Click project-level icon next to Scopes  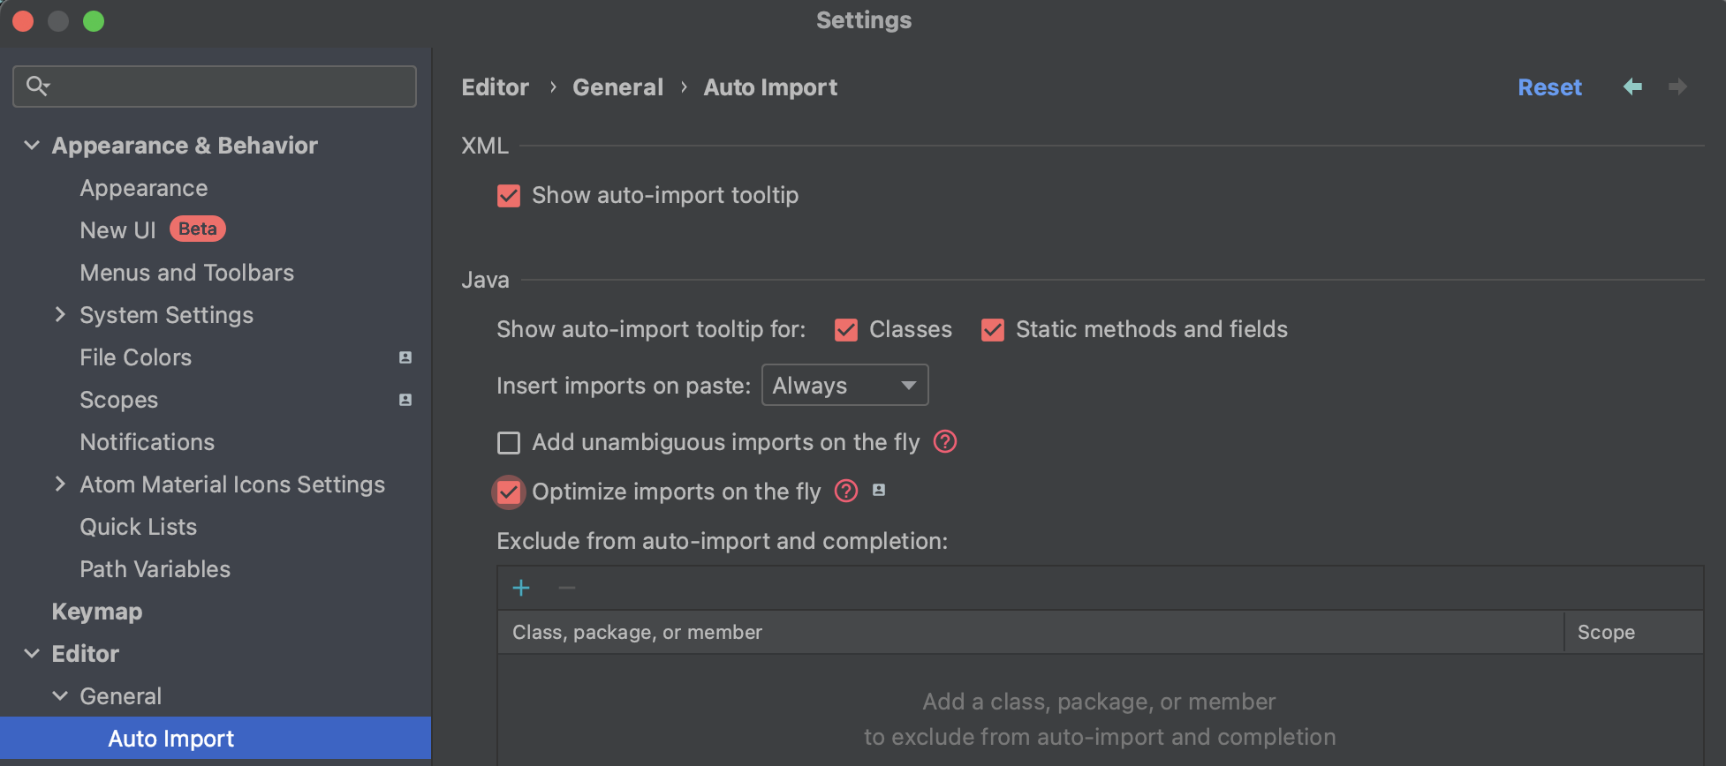coord(405,400)
